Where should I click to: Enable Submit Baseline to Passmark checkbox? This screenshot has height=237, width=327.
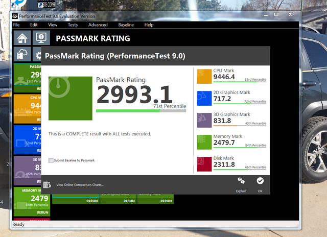[51, 160]
